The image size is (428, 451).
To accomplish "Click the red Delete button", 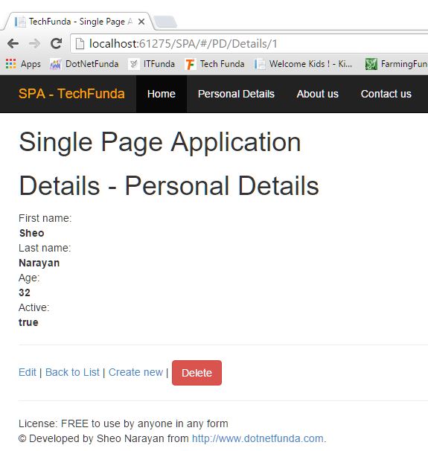I will click(197, 373).
